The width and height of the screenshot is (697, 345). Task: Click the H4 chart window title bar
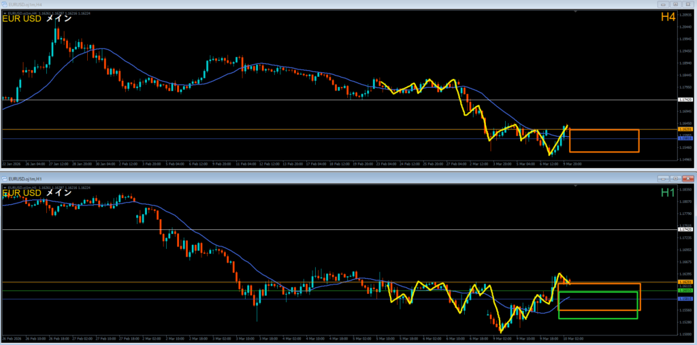(x=272, y=5)
